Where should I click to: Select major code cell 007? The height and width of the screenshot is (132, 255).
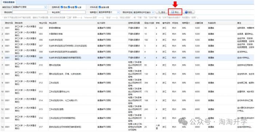[x=41, y=46]
